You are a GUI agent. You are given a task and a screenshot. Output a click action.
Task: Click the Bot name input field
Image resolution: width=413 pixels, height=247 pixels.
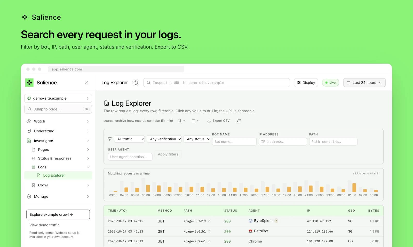(x=234, y=142)
